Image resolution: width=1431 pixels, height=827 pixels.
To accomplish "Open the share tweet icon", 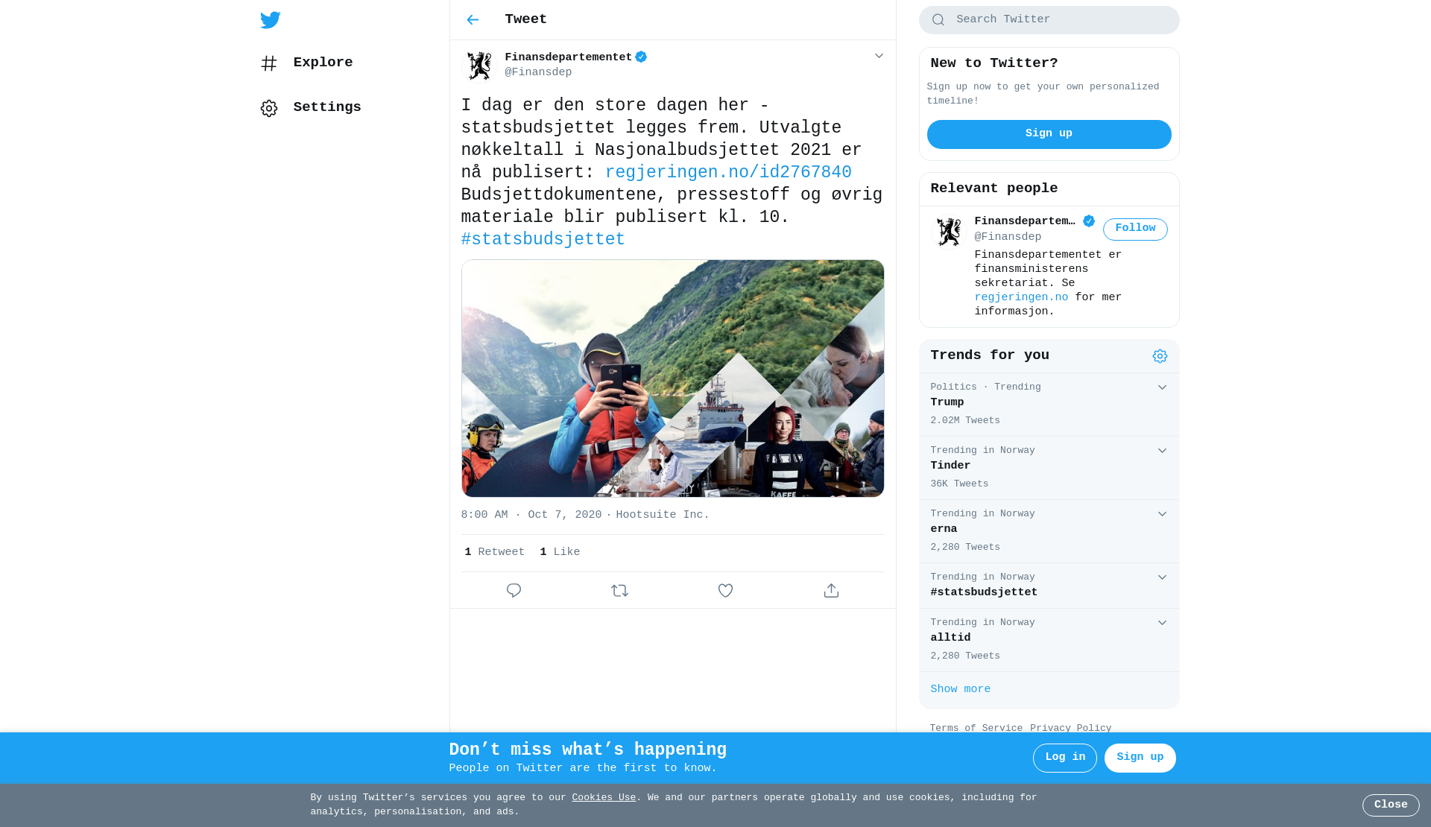I will click(x=831, y=591).
